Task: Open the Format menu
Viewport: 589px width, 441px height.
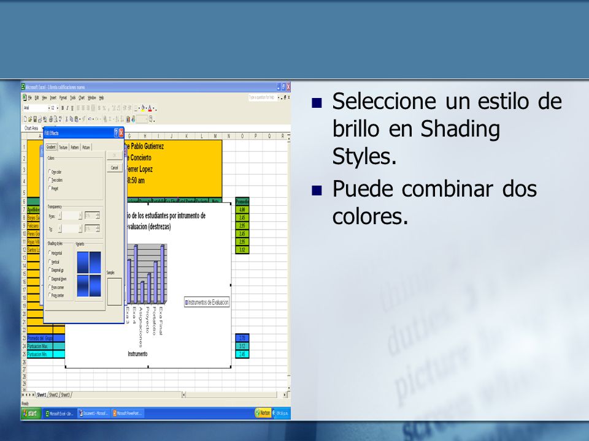Action: 63,98
